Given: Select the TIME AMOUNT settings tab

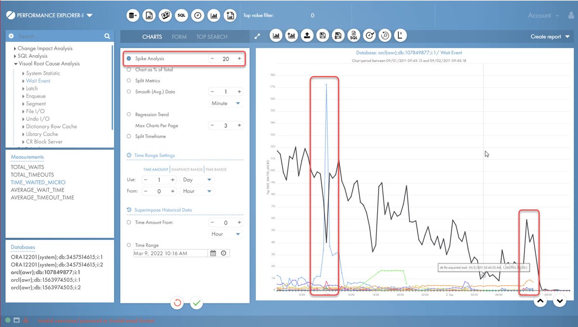Looking at the screenshot, I should point(156,170).
